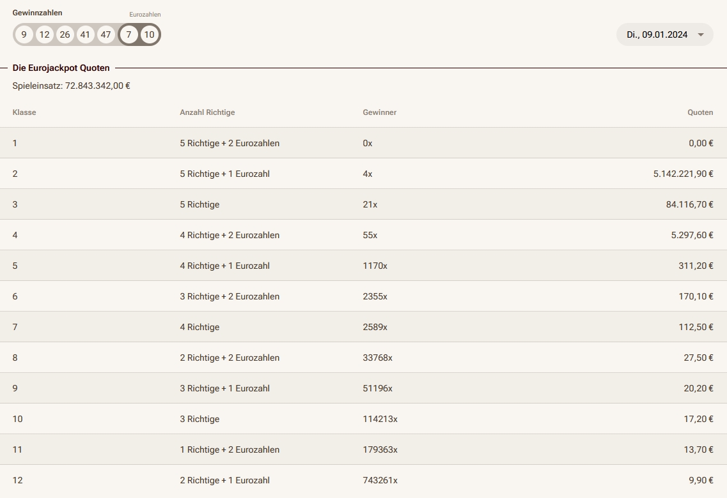Click winner count 55x
Image resolution: width=727 pixels, height=498 pixels.
coord(370,235)
